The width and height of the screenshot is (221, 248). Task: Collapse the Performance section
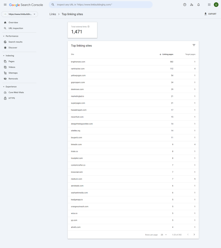11,36
